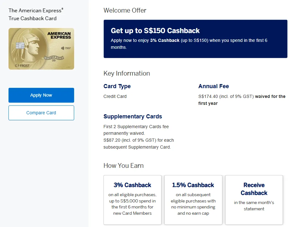Click the Key Information heading

coord(126,73)
